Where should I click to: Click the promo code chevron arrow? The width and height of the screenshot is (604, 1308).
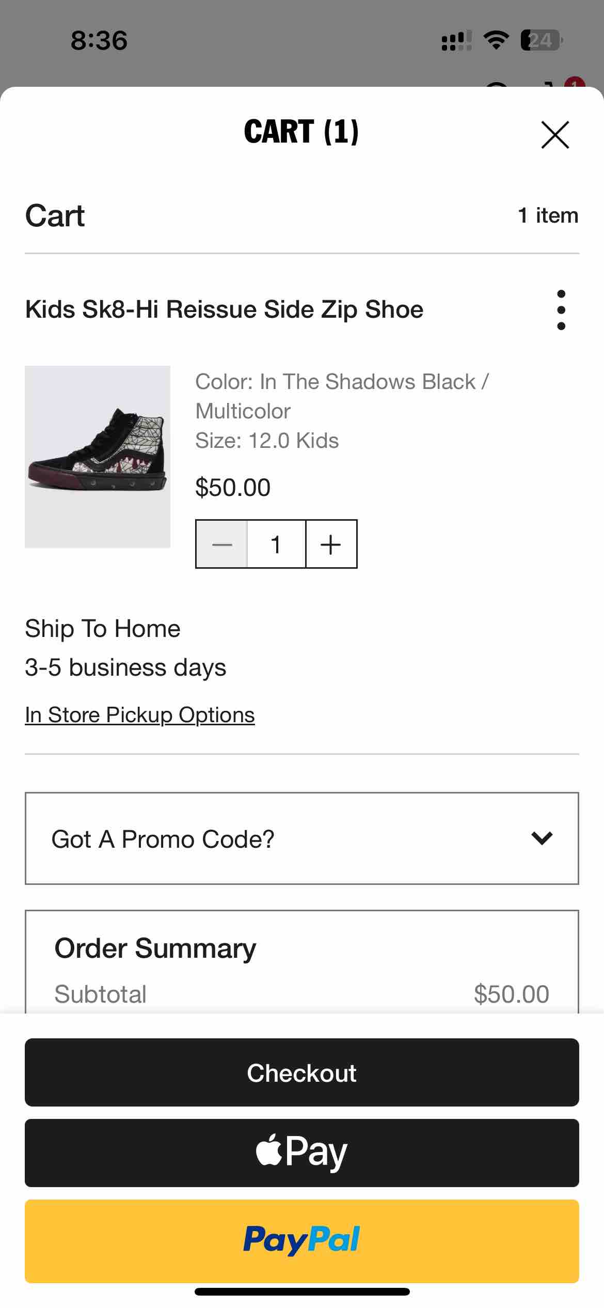[542, 838]
